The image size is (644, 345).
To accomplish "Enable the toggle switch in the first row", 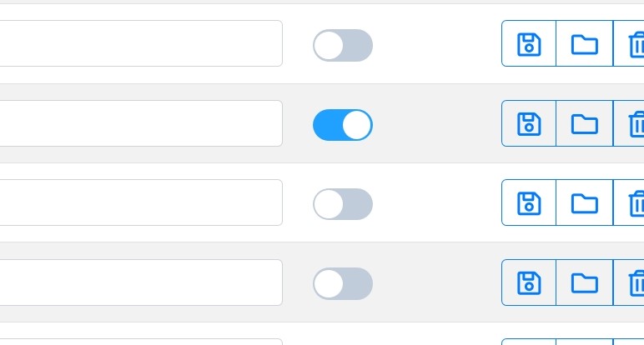I will coord(342,45).
